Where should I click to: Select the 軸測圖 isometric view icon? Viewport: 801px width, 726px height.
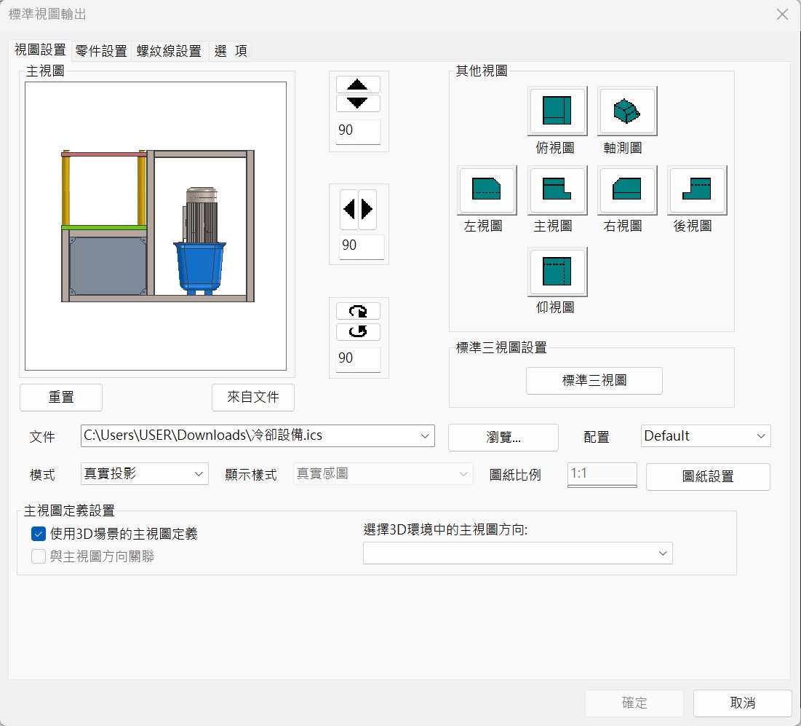tap(626, 111)
